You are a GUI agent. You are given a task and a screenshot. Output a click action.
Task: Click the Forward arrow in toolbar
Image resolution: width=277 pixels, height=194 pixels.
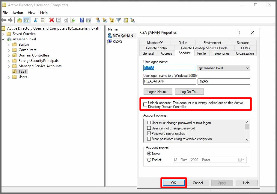[10, 20]
